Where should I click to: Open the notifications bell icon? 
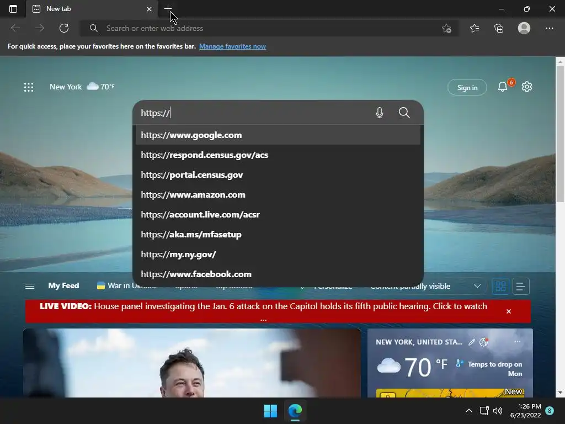pyautogui.click(x=503, y=87)
